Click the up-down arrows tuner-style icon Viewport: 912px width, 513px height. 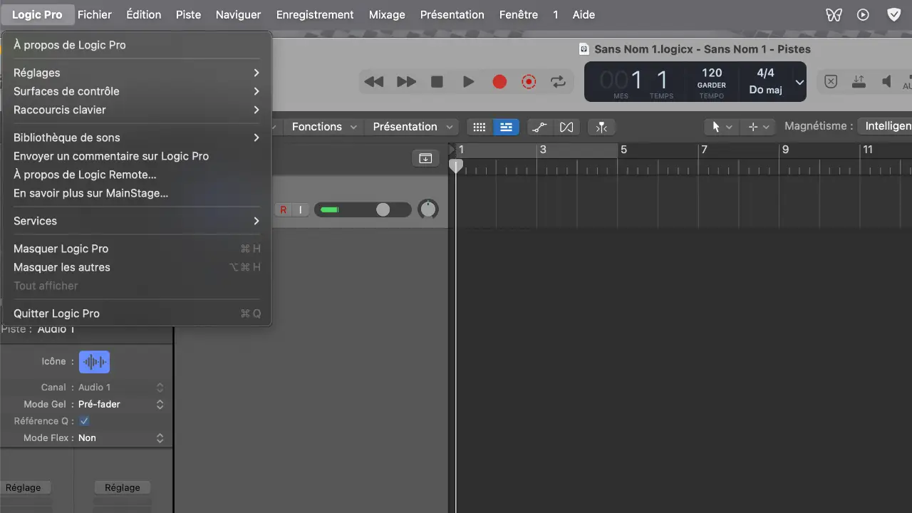(x=859, y=82)
